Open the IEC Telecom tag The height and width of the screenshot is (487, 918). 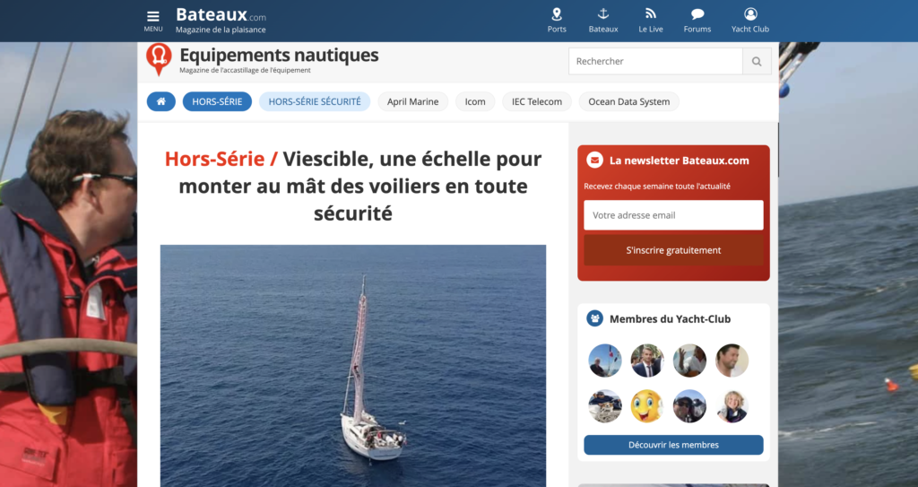point(537,101)
